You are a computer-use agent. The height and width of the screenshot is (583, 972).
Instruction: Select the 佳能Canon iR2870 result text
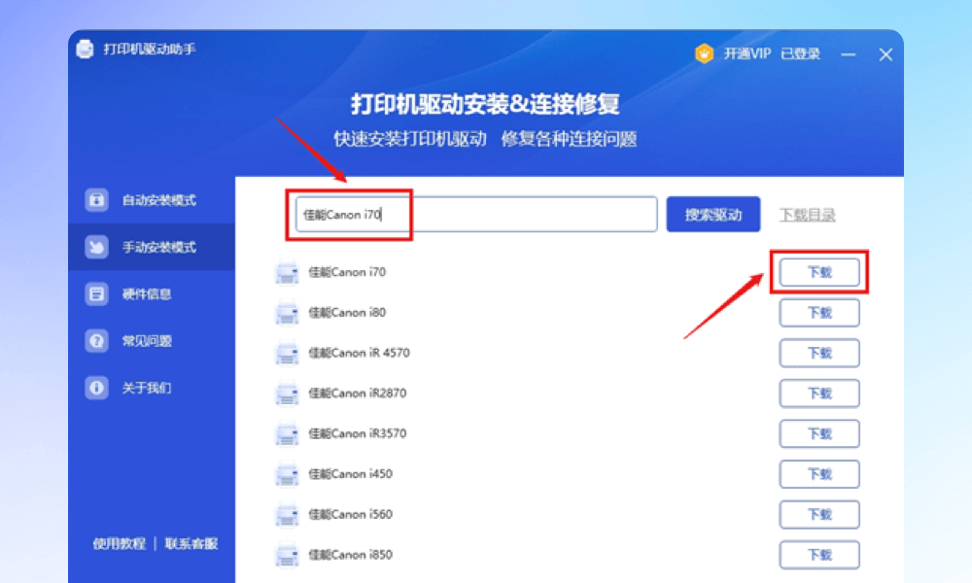point(358,393)
